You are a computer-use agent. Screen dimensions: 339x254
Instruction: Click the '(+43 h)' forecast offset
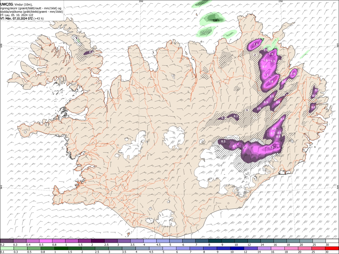coord(39,19)
